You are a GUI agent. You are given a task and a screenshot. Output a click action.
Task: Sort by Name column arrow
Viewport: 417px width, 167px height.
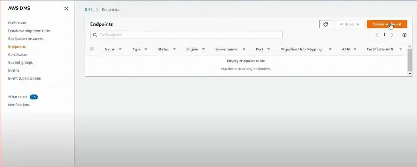[x=120, y=49]
